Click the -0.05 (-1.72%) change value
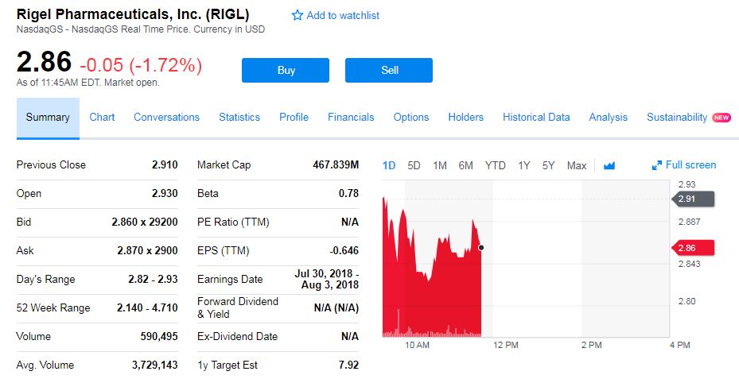739x379 pixels. pyautogui.click(x=141, y=65)
